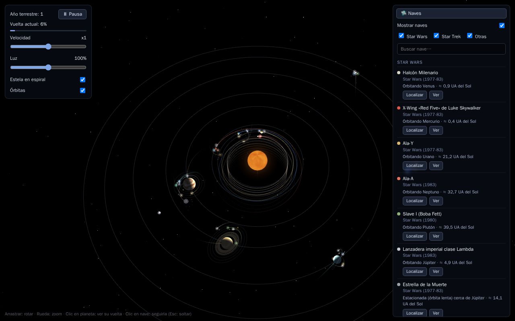
Task: Click the X-Wing «Red Five» de Luke Skywalker name
Action: 442,108
